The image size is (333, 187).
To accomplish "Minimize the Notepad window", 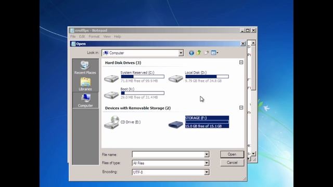I will [242, 31].
